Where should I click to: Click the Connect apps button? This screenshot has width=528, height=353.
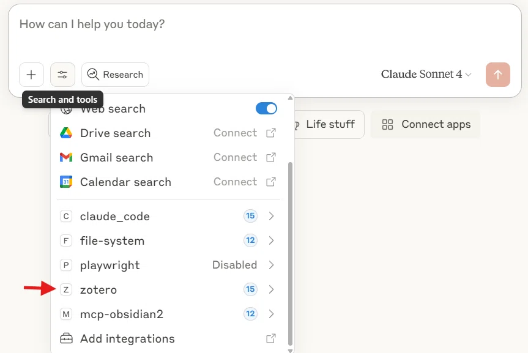pyautogui.click(x=425, y=124)
